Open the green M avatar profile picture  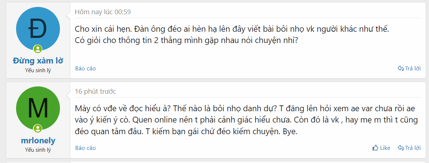click(x=38, y=108)
